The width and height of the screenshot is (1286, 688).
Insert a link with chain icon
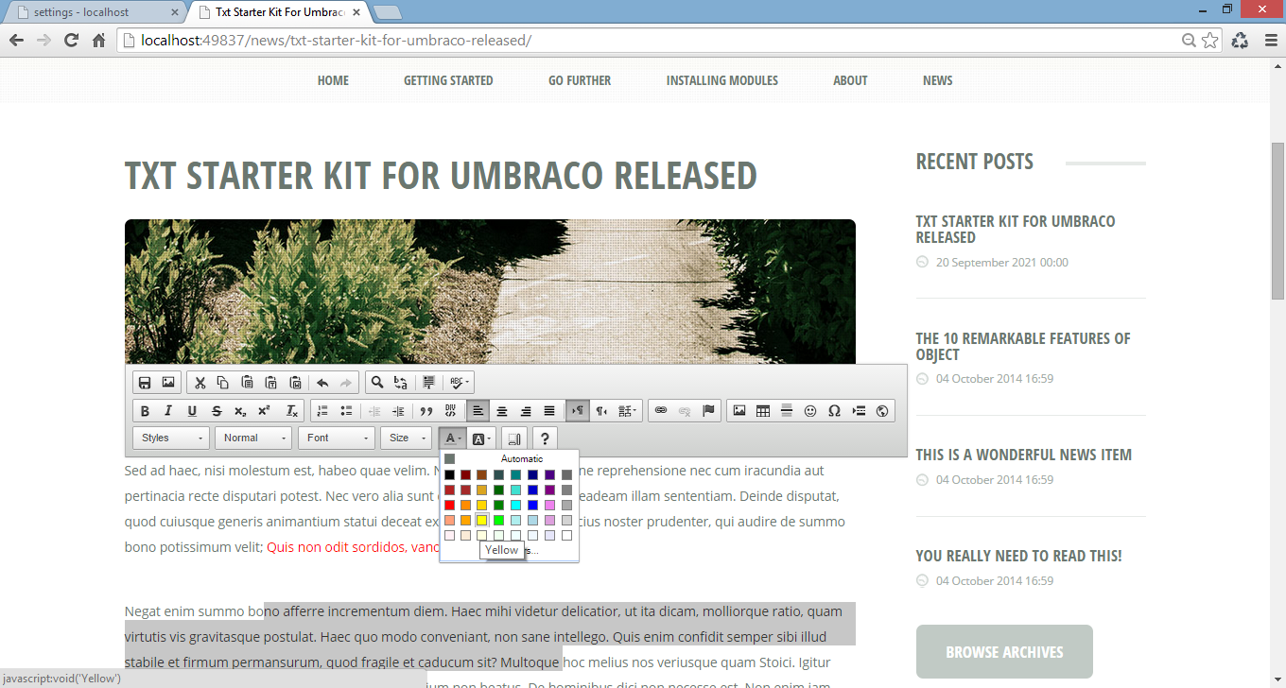tap(661, 411)
